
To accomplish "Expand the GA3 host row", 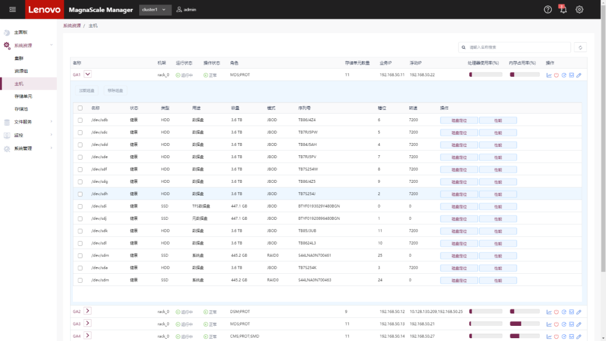I will 88,323.
